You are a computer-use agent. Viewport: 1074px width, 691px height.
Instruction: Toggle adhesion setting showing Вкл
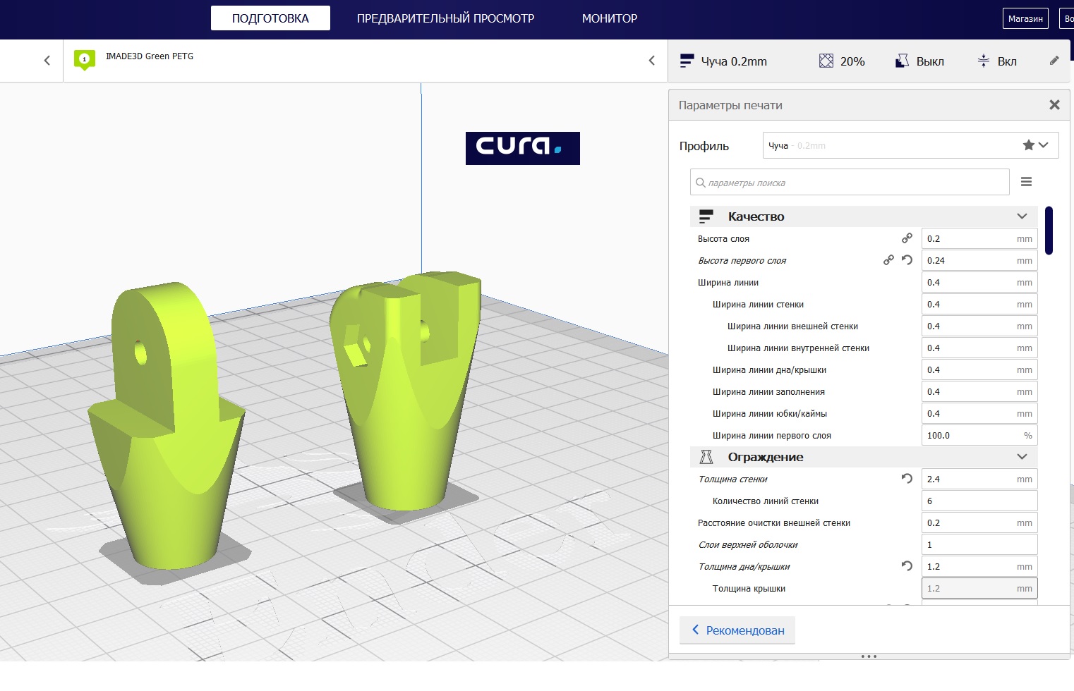tap(996, 61)
